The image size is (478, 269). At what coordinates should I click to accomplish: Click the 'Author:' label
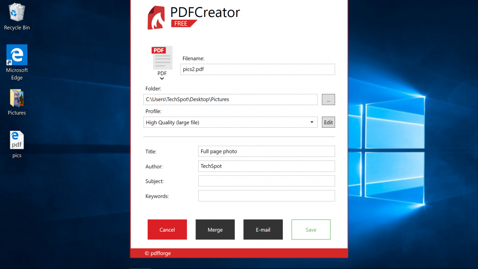pos(154,166)
